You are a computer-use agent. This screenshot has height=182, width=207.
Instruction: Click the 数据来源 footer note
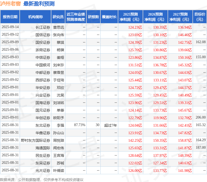(42, 180)
